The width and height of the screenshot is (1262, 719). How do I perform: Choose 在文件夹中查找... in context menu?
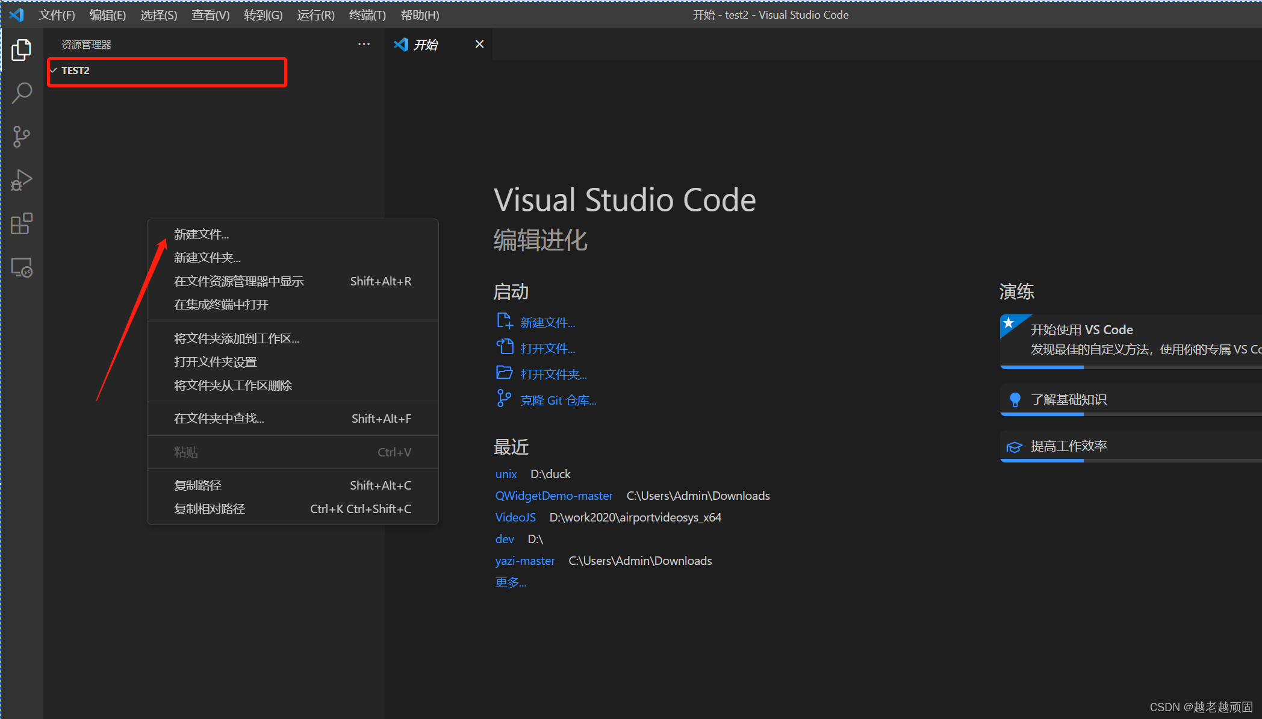[x=293, y=419]
